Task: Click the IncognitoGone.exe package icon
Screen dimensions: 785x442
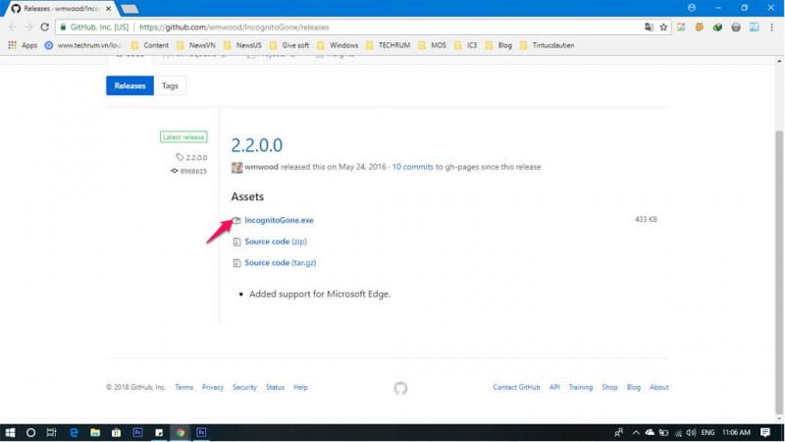Action: tap(236, 220)
